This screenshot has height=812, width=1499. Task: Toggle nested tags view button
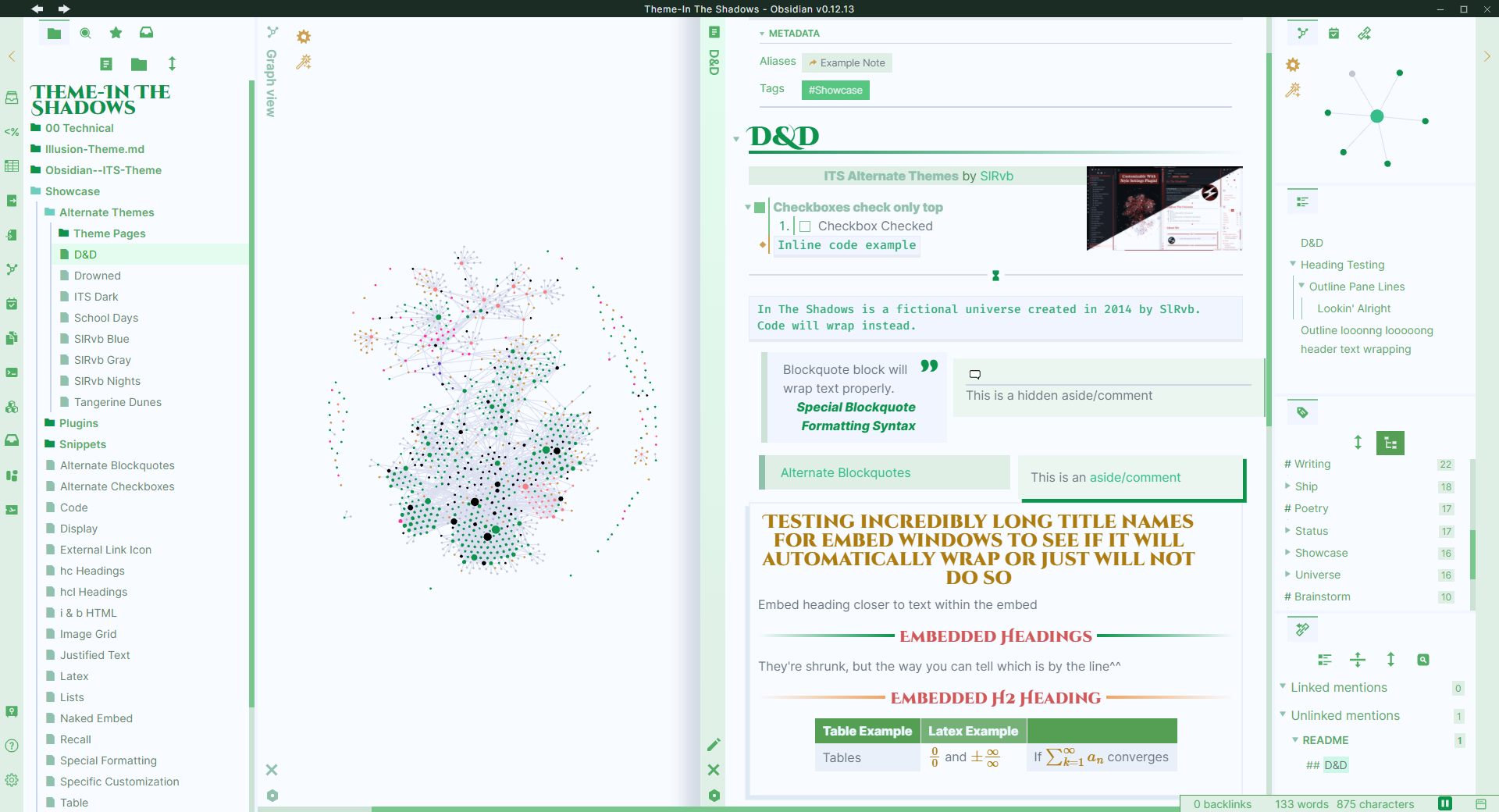click(1390, 443)
